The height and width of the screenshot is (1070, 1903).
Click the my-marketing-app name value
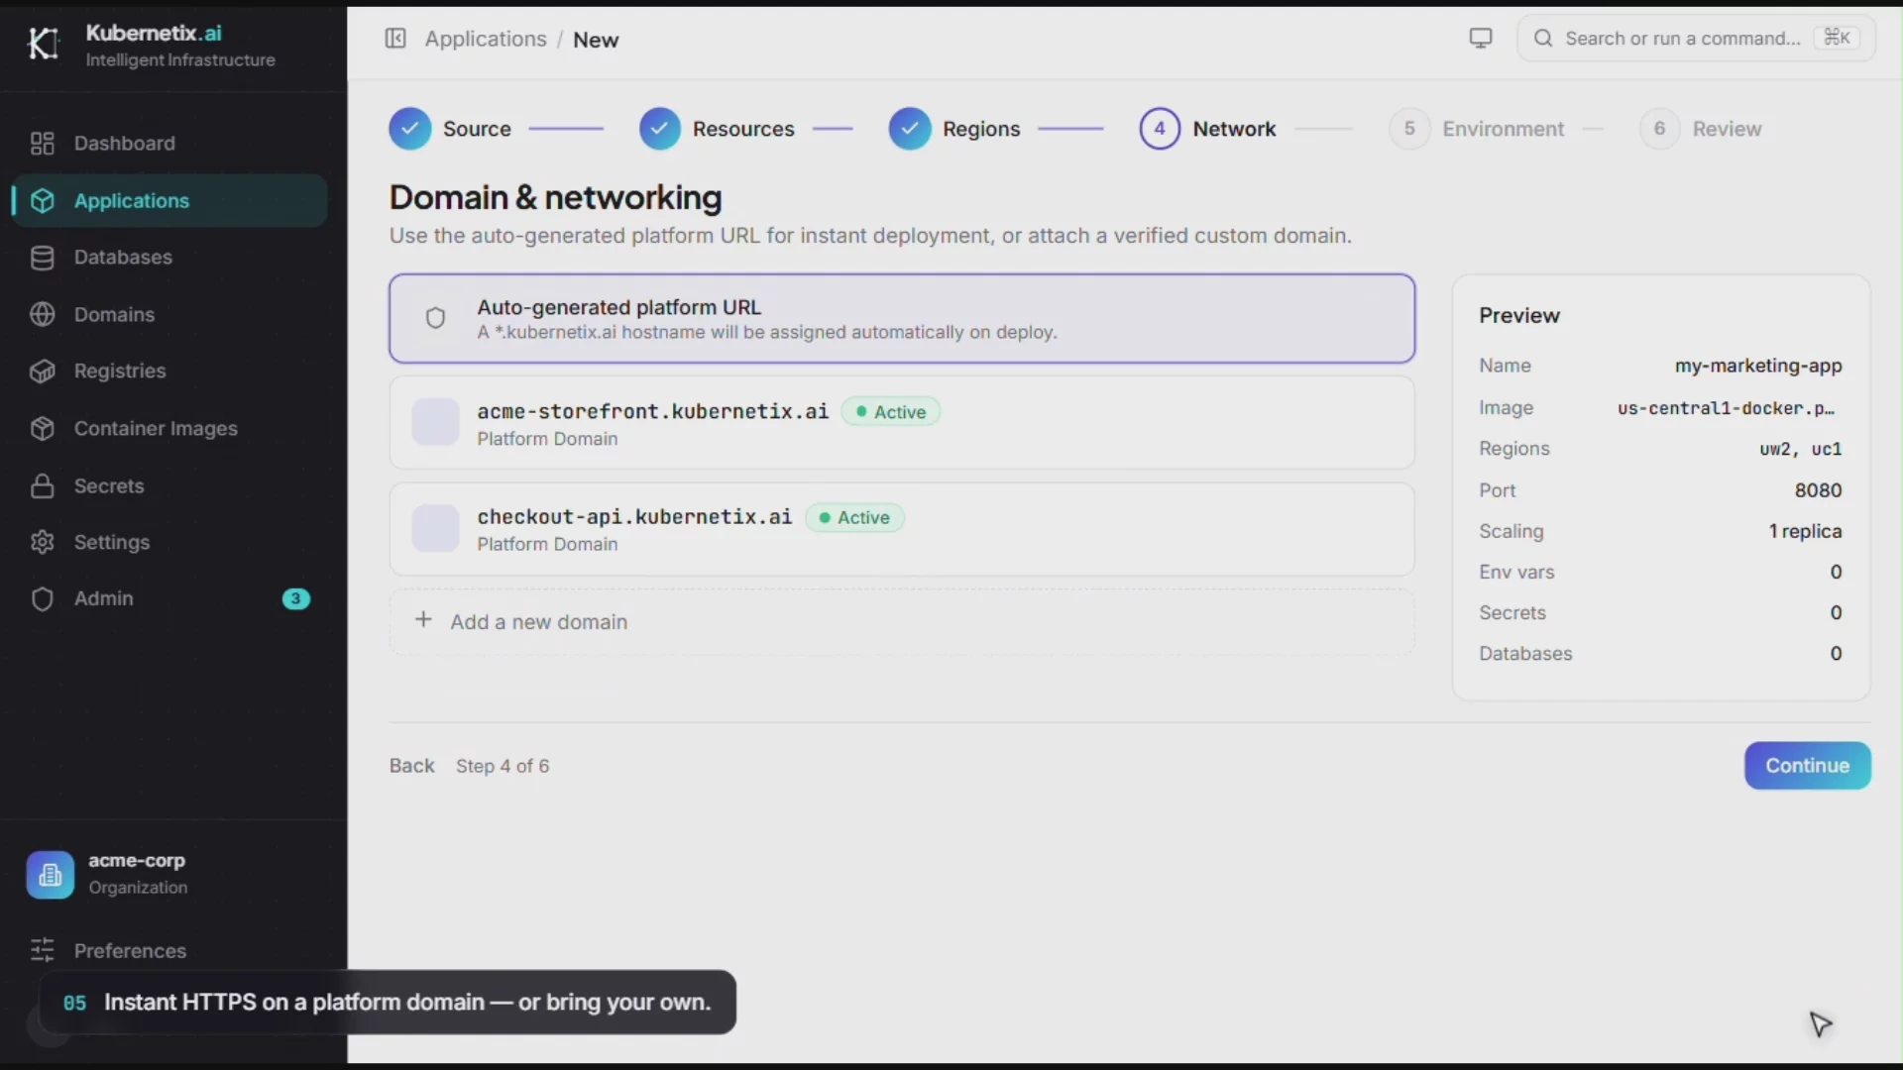point(1758,366)
